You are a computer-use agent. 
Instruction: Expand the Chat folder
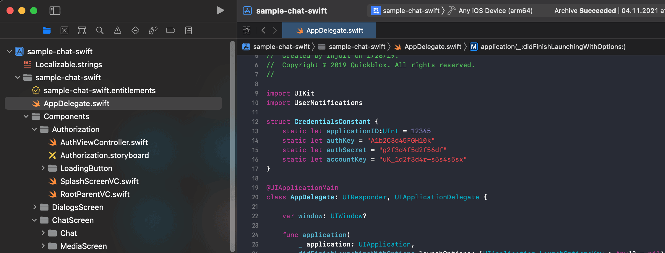click(x=43, y=233)
